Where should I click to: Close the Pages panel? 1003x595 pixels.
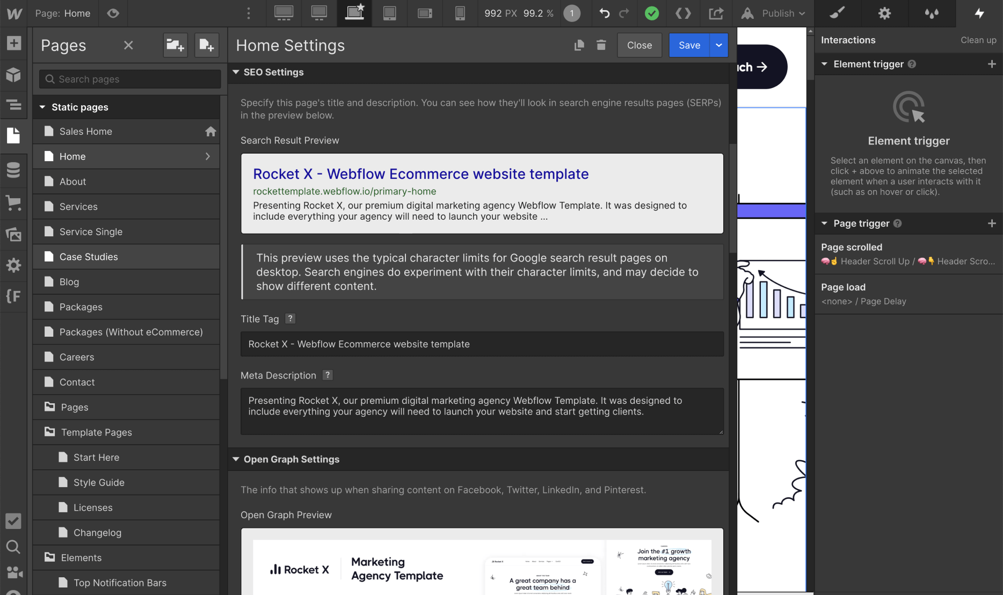pos(128,45)
